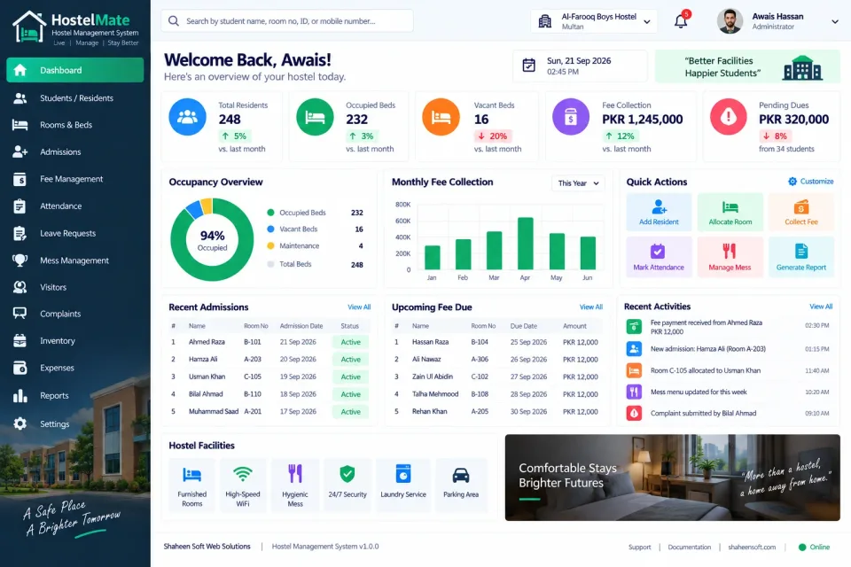The height and width of the screenshot is (567, 851).
Task: Open the This Year period dropdown
Action: pyautogui.click(x=579, y=183)
